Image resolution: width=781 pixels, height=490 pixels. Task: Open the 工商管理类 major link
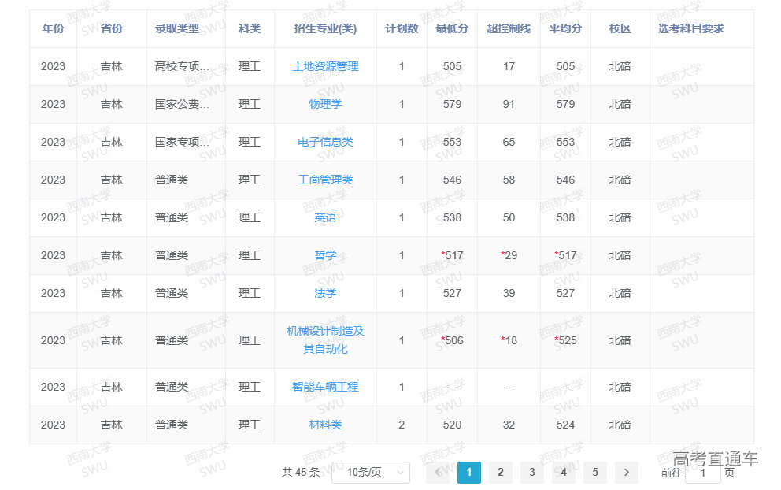click(325, 180)
